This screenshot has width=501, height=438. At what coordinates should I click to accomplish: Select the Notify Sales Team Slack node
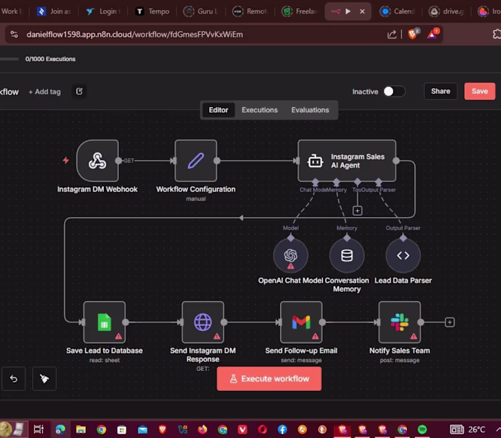(x=400, y=322)
